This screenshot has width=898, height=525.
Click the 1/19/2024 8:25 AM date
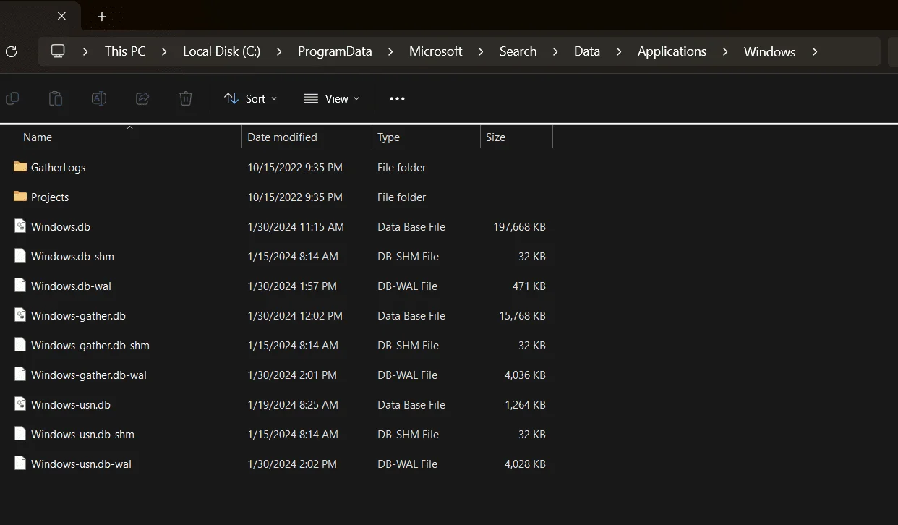(x=293, y=404)
